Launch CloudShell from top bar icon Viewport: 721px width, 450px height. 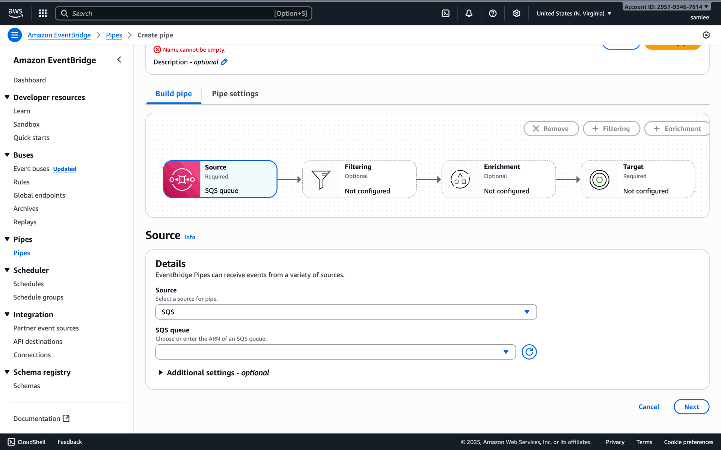coord(445,13)
